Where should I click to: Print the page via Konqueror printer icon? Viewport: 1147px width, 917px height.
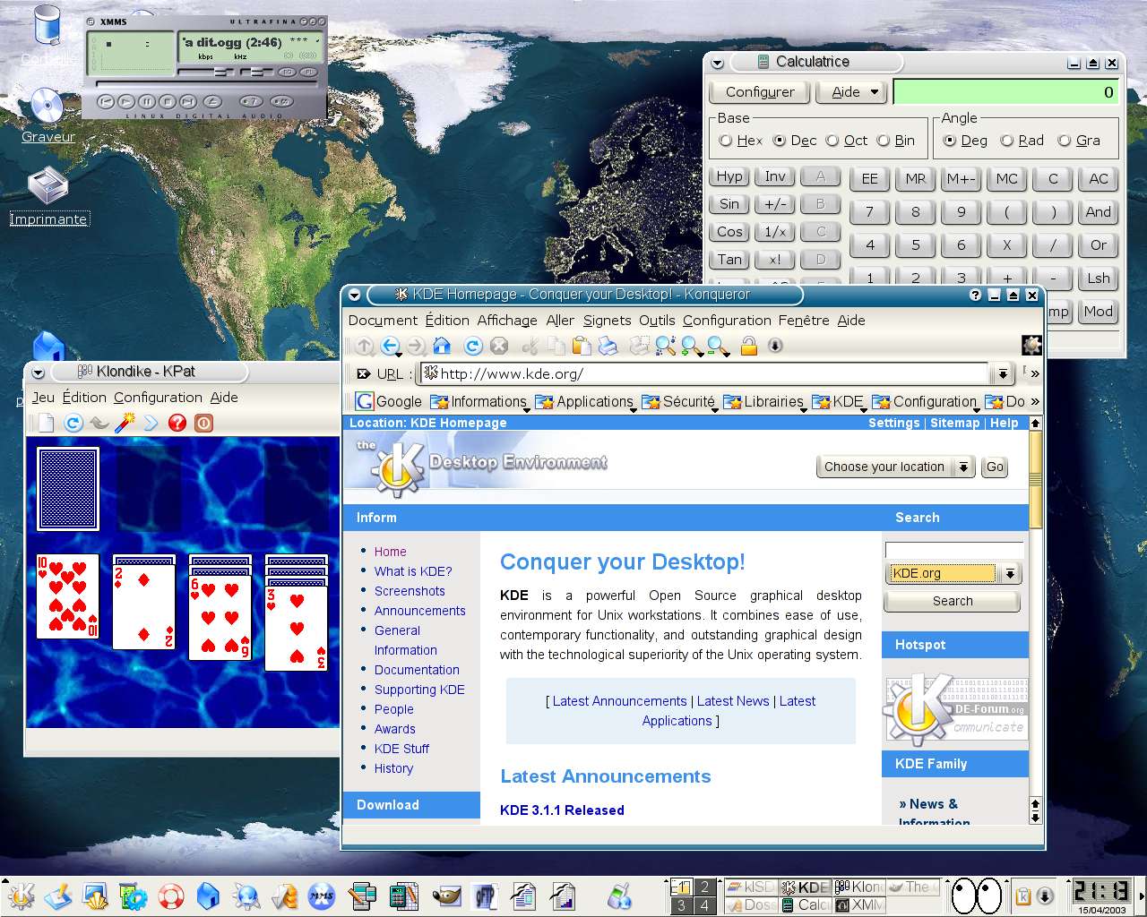point(608,347)
